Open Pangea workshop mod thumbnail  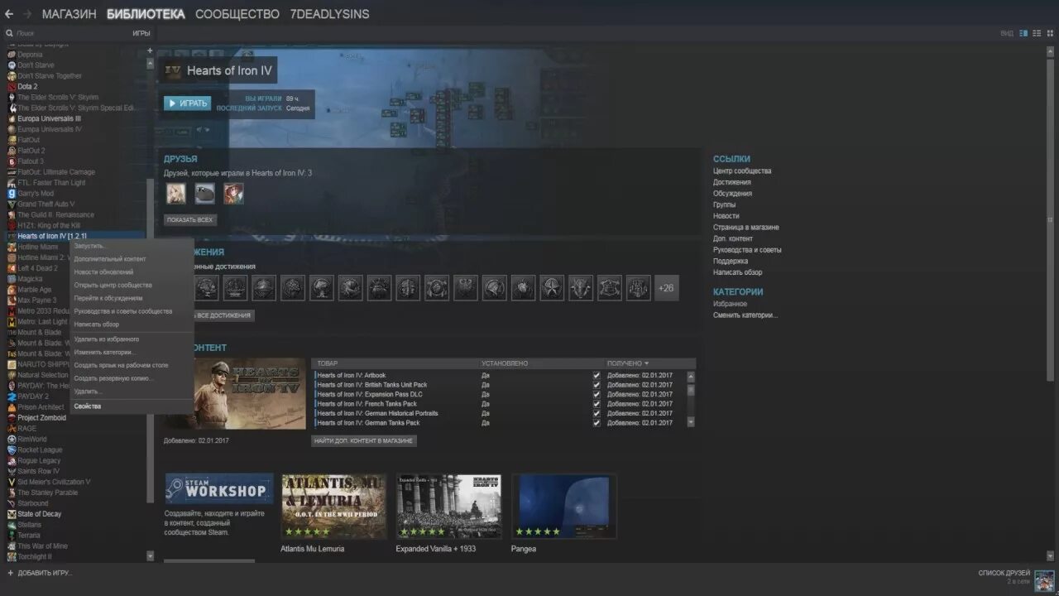pyautogui.click(x=563, y=506)
